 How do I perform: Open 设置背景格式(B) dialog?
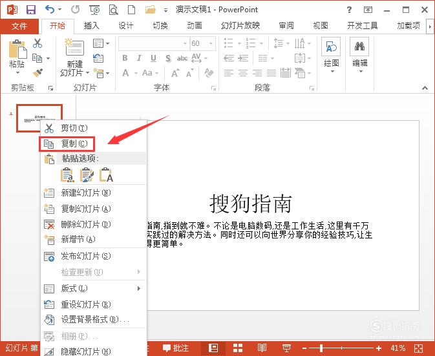tap(93, 320)
